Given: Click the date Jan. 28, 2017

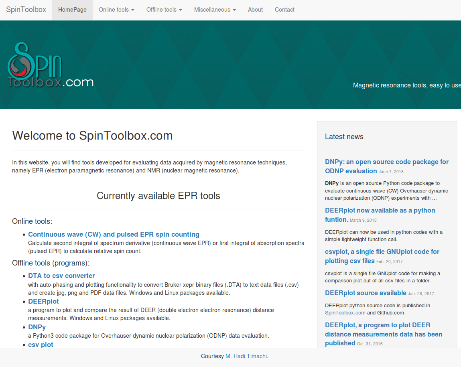Looking at the screenshot, I should click(421, 294).
